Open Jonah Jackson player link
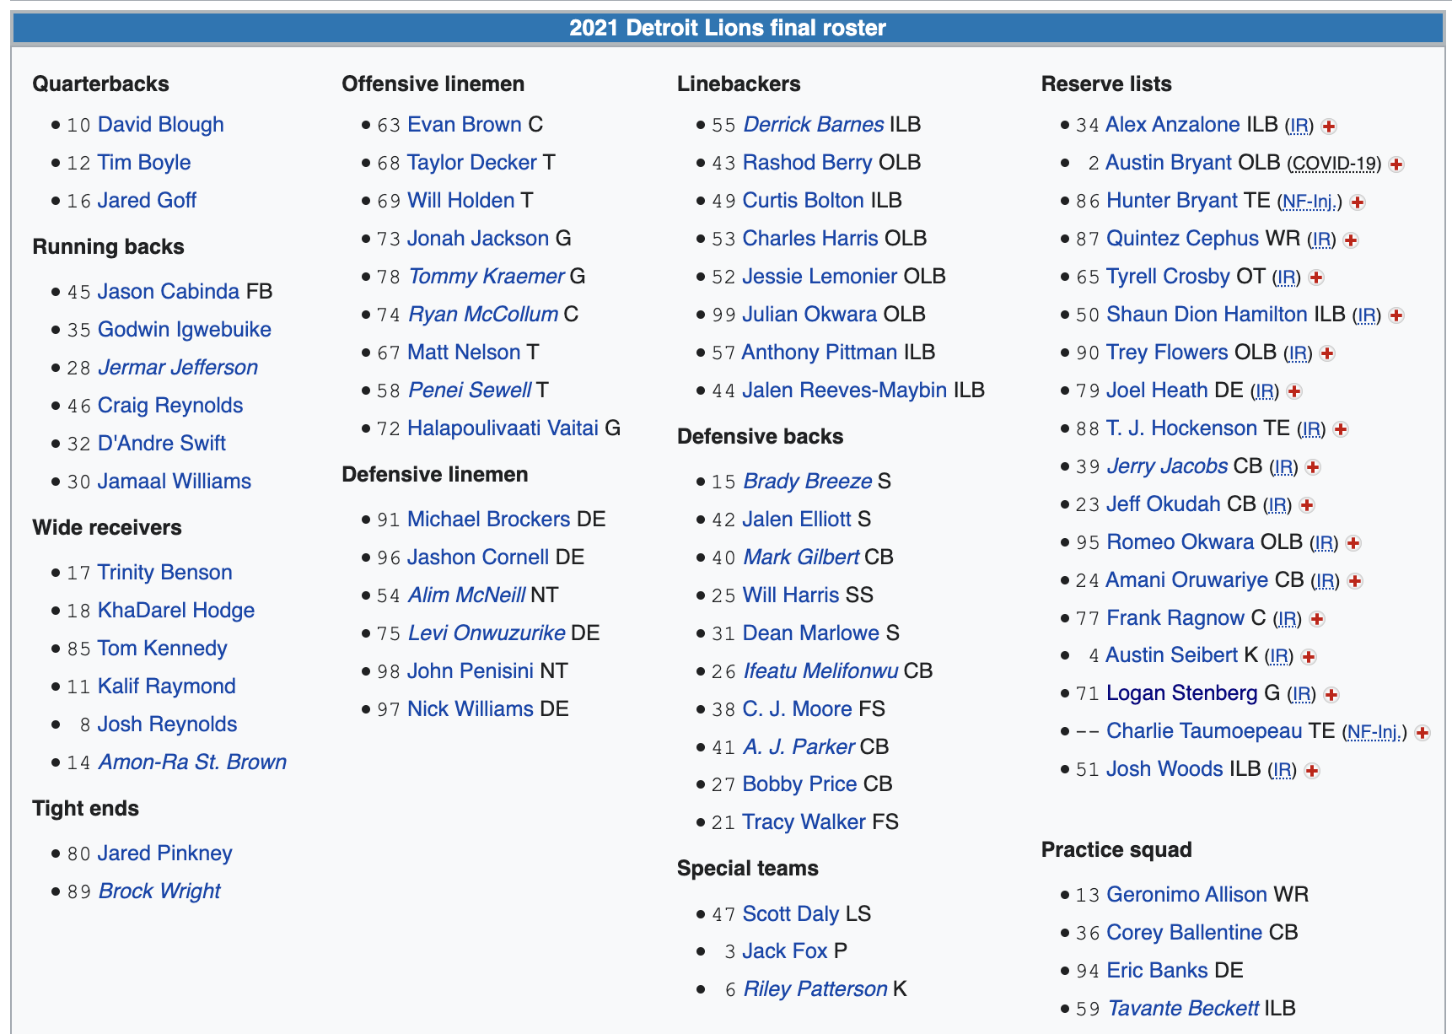 pos(478,239)
